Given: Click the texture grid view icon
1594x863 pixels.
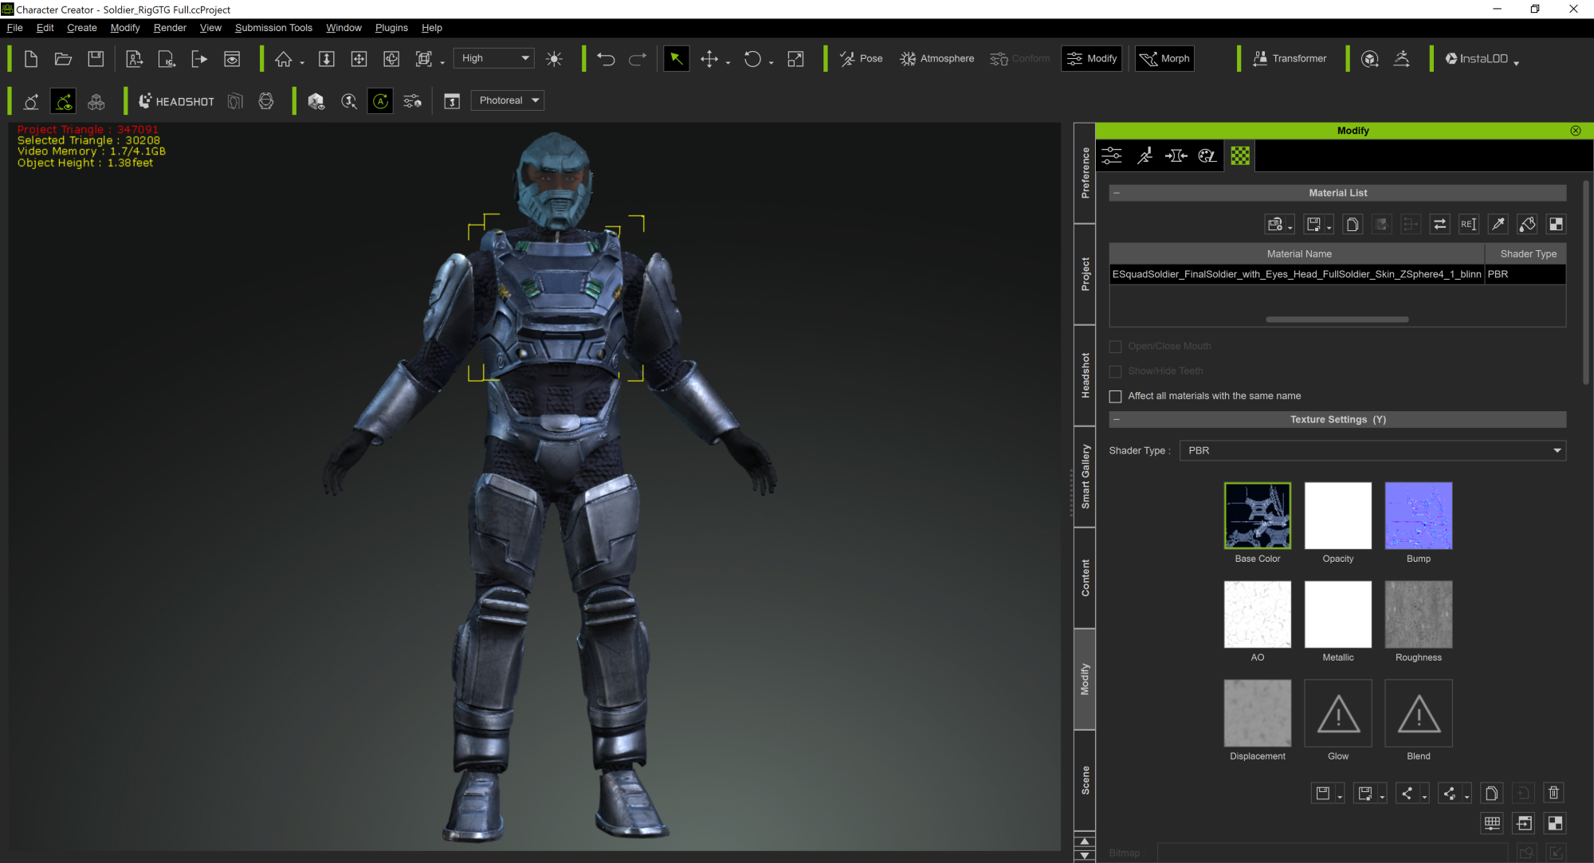Looking at the screenshot, I should [1492, 823].
